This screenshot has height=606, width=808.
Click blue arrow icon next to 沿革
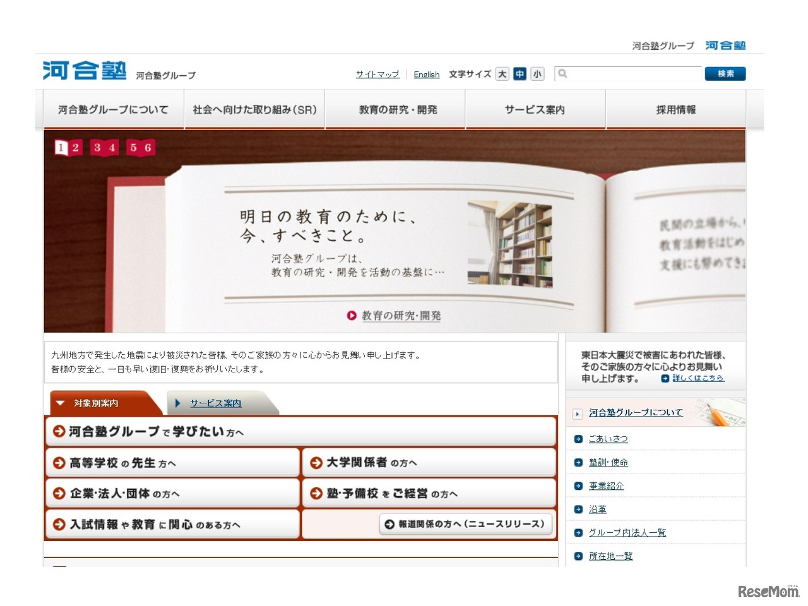pyautogui.click(x=577, y=509)
